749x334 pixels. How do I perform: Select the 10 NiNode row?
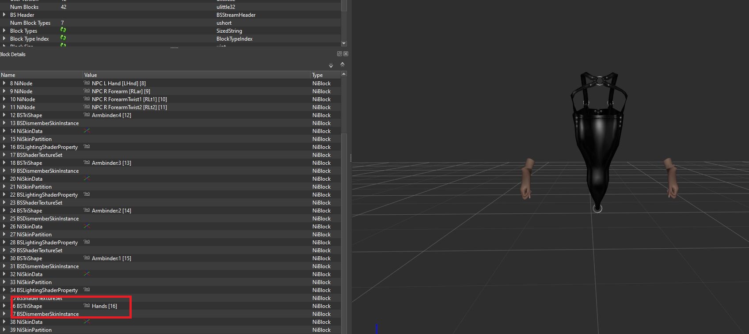click(x=170, y=99)
